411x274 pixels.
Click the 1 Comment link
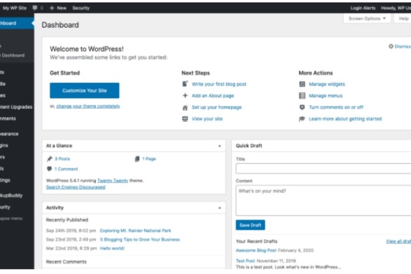pyautogui.click(x=66, y=169)
